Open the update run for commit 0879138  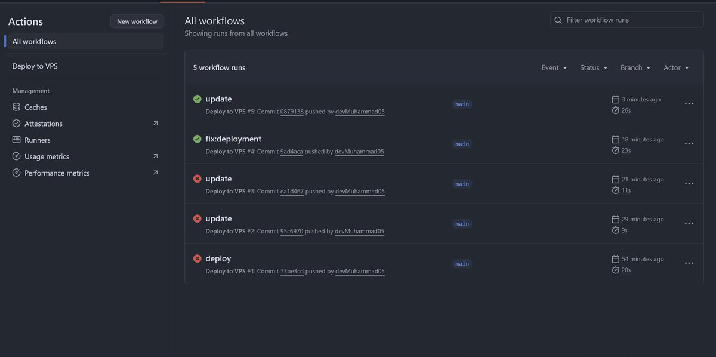coord(218,99)
